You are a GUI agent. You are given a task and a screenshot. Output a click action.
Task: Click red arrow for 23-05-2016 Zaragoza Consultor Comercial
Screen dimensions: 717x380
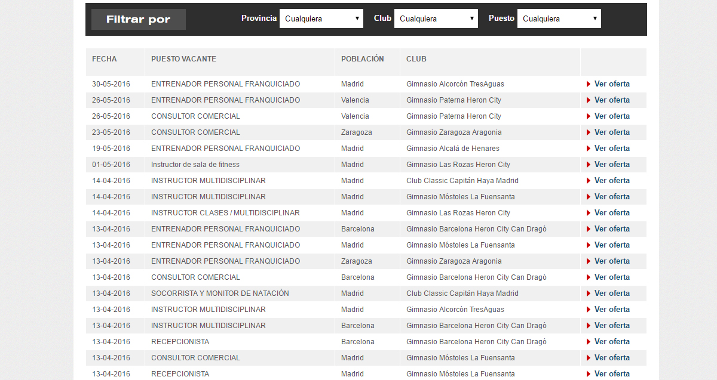[x=589, y=132]
